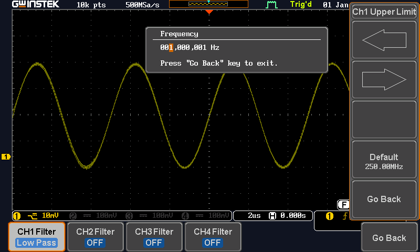
Task: Select the highlighted digit in frequency field
Action: tap(171, 48)
